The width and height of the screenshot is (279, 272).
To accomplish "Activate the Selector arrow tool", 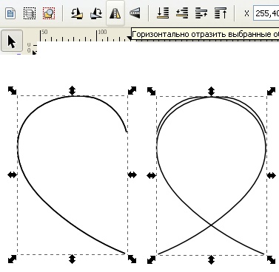I will 12,41.
